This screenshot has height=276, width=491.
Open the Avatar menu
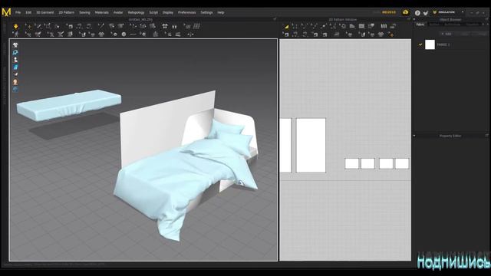[x=118, y=12]
